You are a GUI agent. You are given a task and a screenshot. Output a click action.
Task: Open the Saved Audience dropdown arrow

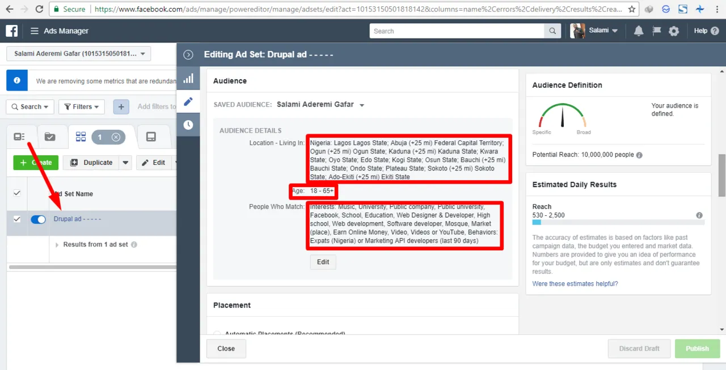(x=362, y=105)
